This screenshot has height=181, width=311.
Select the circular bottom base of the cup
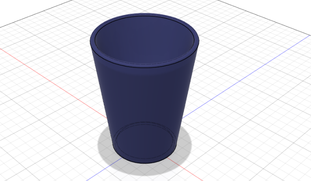point(146,142)
